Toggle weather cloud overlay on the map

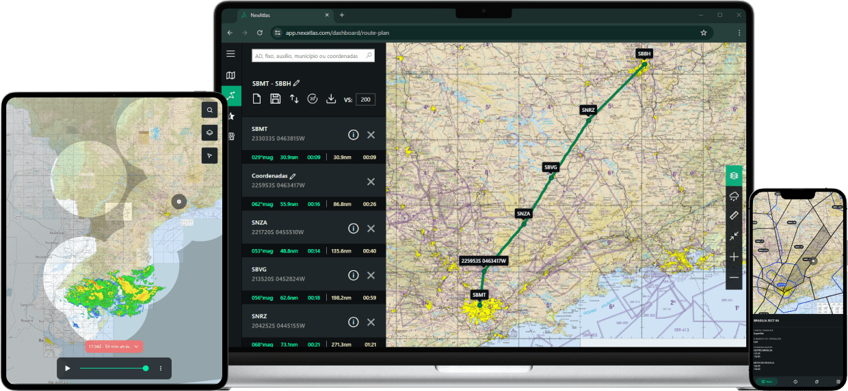click(734, 197)
